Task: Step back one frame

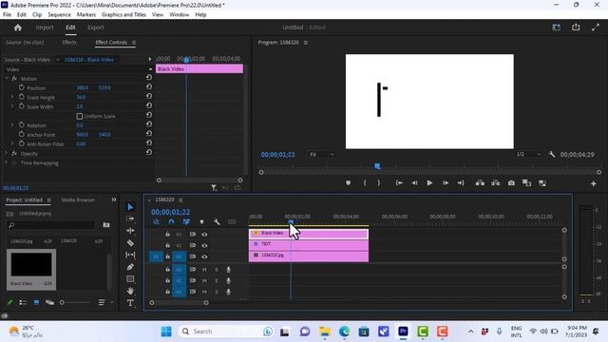Action: point(414,183)
